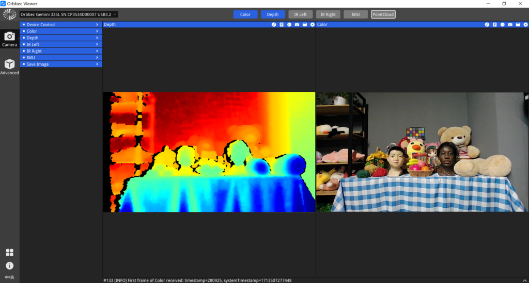The width and height of the screenshot is (529, 283).
Task: Click the window-mode icon on Color panel
Action: pyautogui.click(x=518, y=25)
